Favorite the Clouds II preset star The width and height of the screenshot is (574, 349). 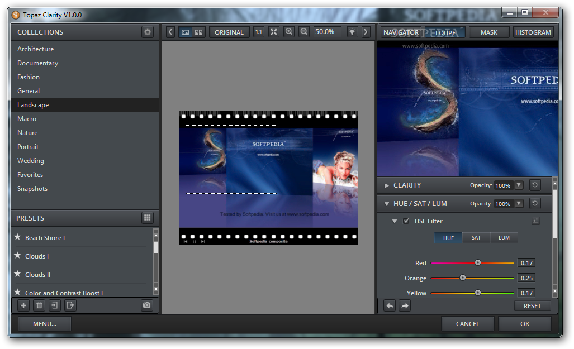17,274
